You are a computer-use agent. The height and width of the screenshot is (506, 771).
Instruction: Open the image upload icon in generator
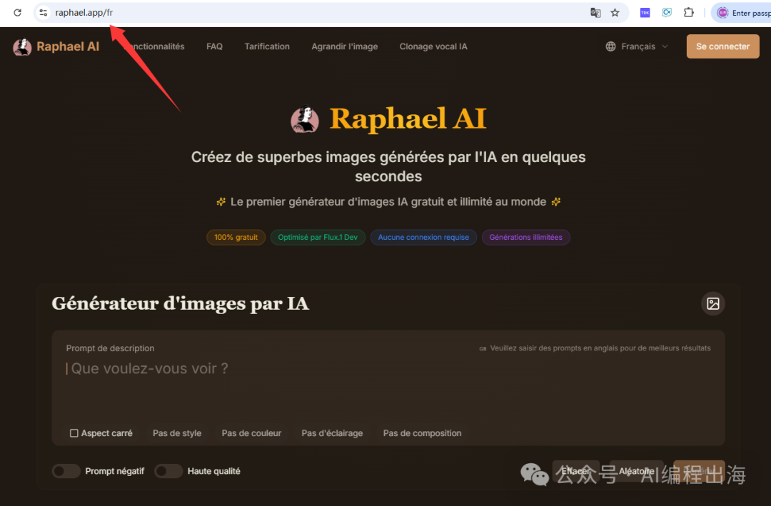(x=712, y=303)
